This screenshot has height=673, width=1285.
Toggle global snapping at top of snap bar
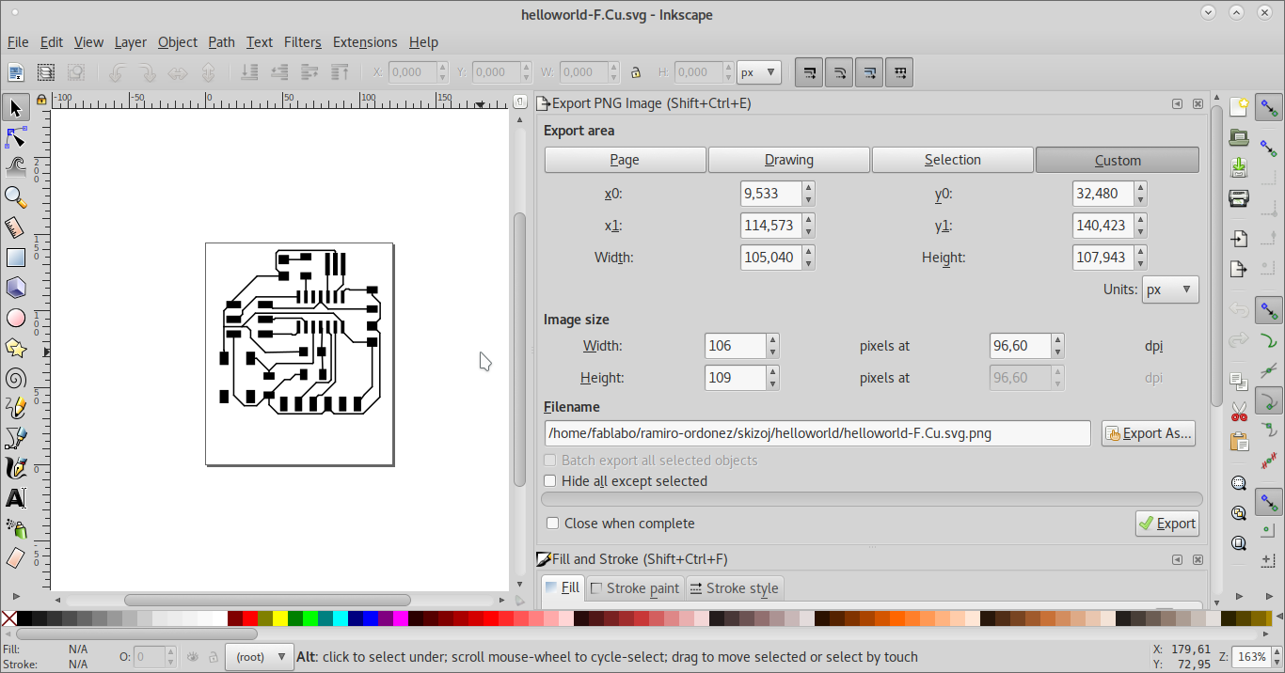[1269, 108]
